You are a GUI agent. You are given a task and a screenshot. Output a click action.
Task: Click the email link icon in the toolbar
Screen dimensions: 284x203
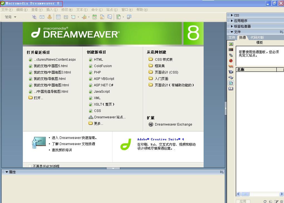click(42, 17)
